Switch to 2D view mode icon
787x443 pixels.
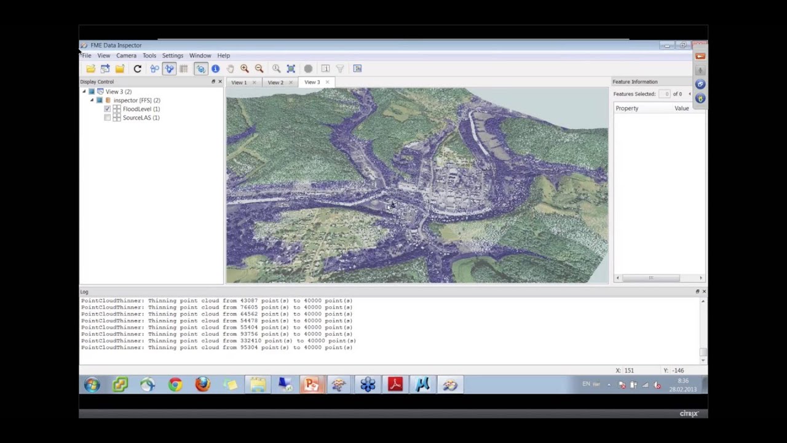[154, 69]
